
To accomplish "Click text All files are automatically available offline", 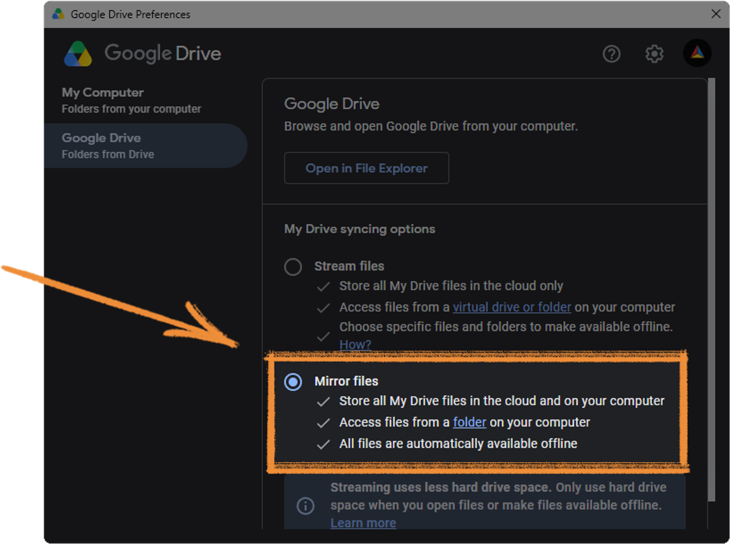I will (x=458, y=444).
